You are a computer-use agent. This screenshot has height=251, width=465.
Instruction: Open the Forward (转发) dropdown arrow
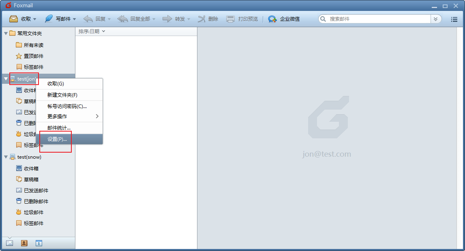pyautogui.click(x=189, y=19)
